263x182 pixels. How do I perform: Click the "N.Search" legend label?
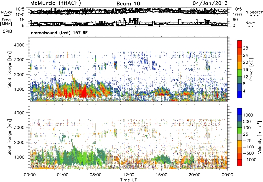254,12
